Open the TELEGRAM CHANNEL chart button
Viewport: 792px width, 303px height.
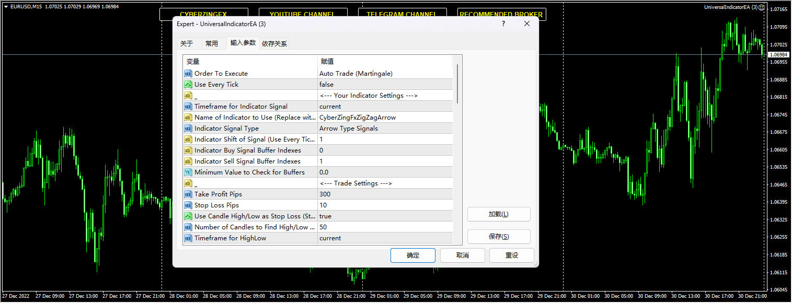(x=402, y=15)
